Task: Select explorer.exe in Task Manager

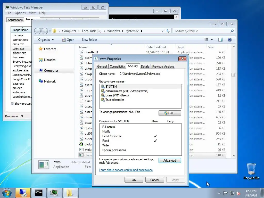Action: pyautogui.click(x=20, y=70)
